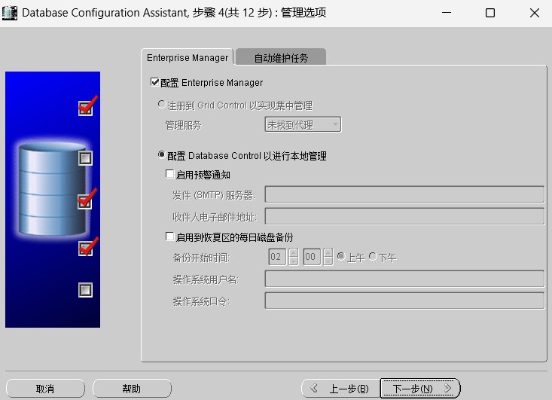This screenshot has width=552, height=400.
Task: Click the 管理服务 label
Action: pyautogui.click(x=183, y=125)
